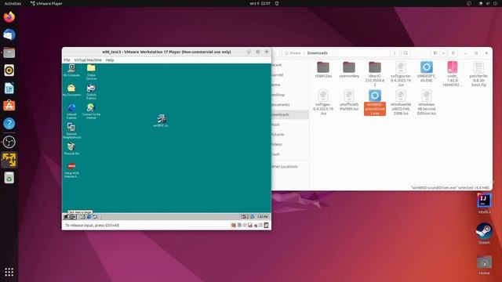Open the File menu in VMware Player
The width and height of the screenshot is (502, 282).
tap(67, 60)
